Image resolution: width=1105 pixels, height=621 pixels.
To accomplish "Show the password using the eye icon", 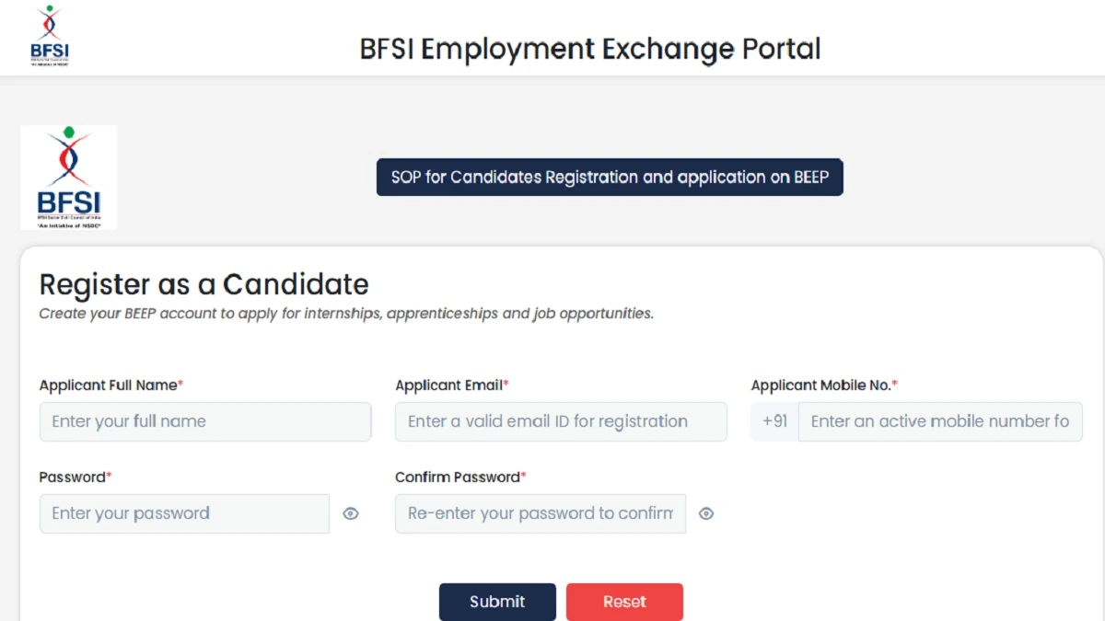I will [x=351, y=513].
